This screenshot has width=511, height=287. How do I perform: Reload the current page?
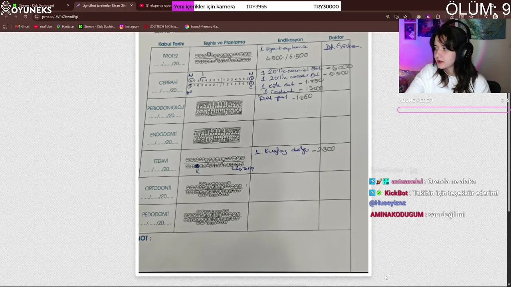pos(25,17)
